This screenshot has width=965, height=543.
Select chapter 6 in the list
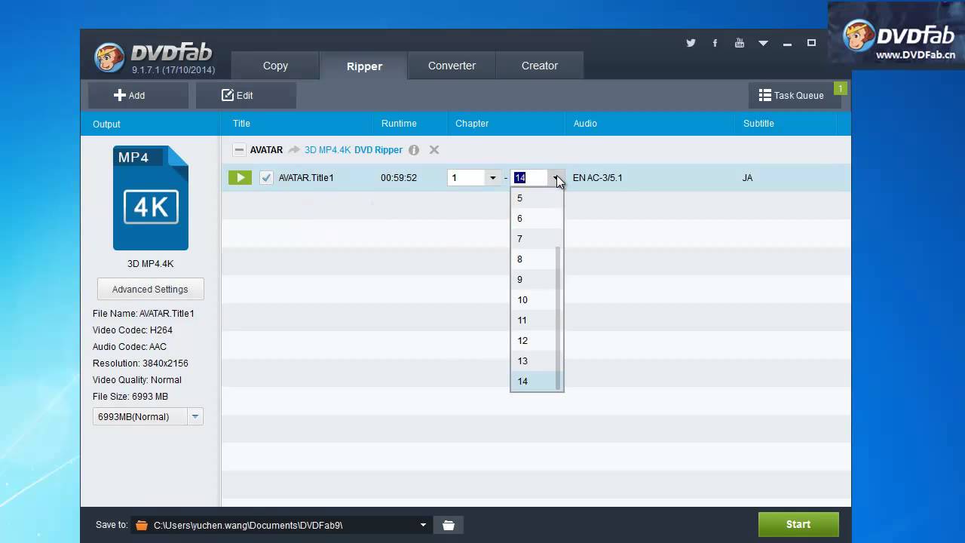click(x=533, y=219)
